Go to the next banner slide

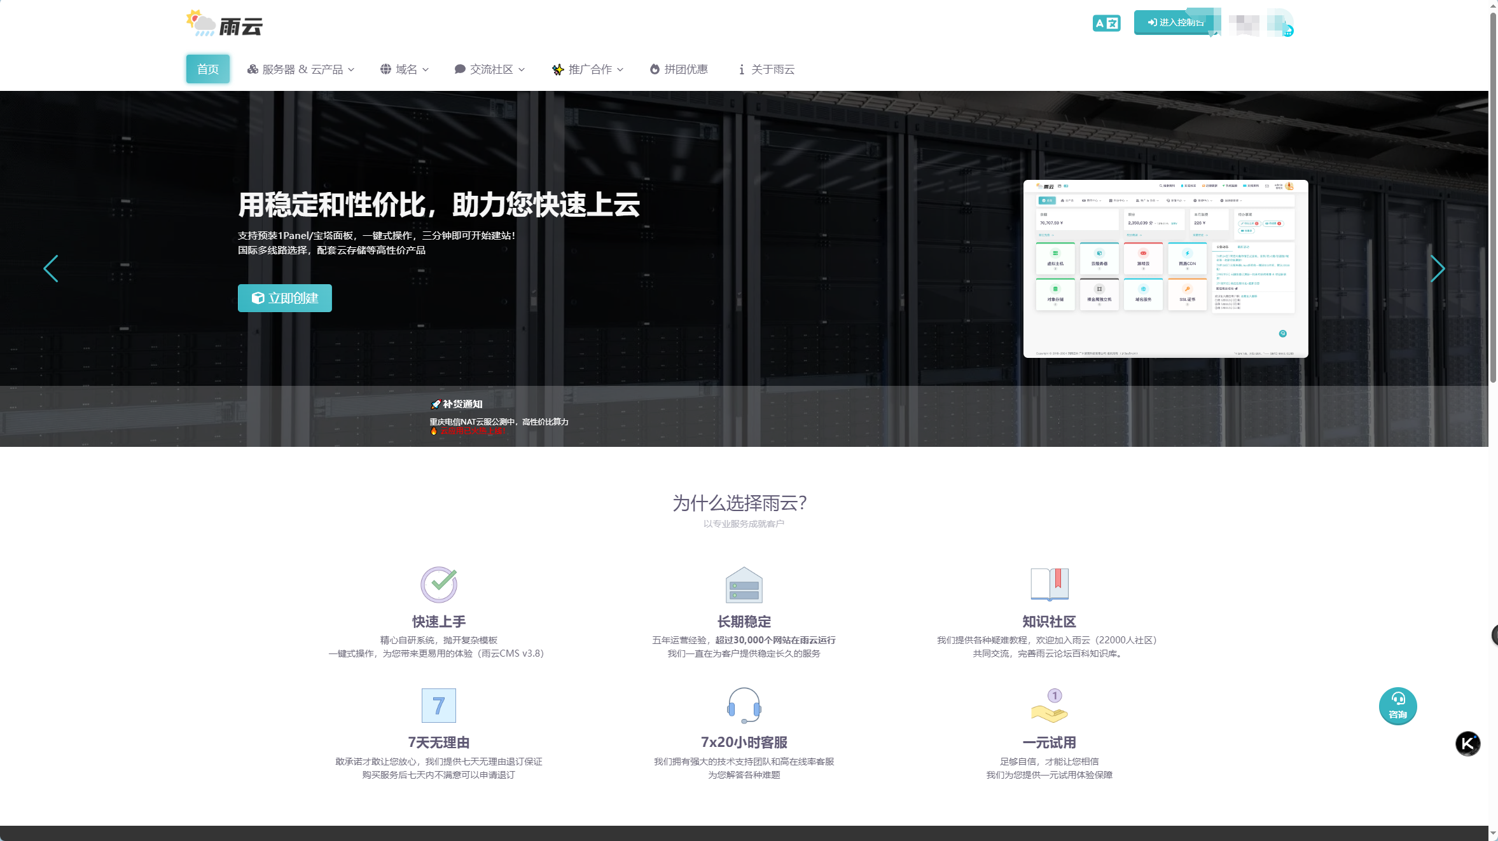[x=1438, y=269]
